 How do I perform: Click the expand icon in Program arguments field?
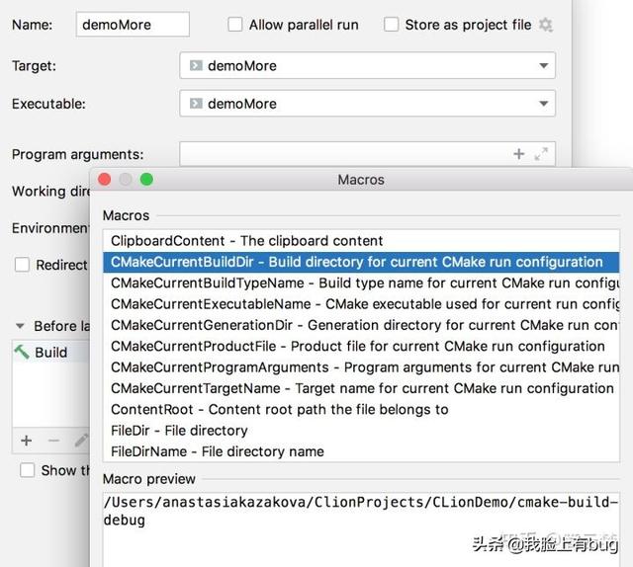[541, 154]
